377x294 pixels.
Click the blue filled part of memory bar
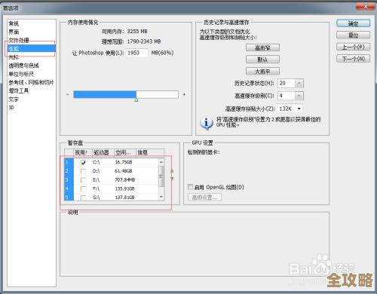tap(105, 94)
